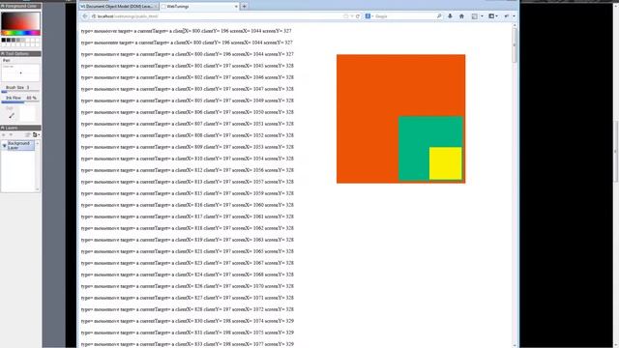Click the rightmost Firefox toolbar icon
The width and height of the screenshot is (619, 348).
coord(507,16)
